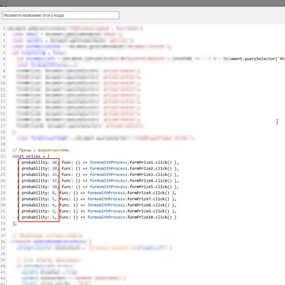Click 'formPrize6.click()' in the code

point(148,193)
